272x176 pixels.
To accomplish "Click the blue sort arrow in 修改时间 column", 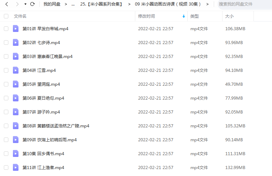I will [184, 16].
